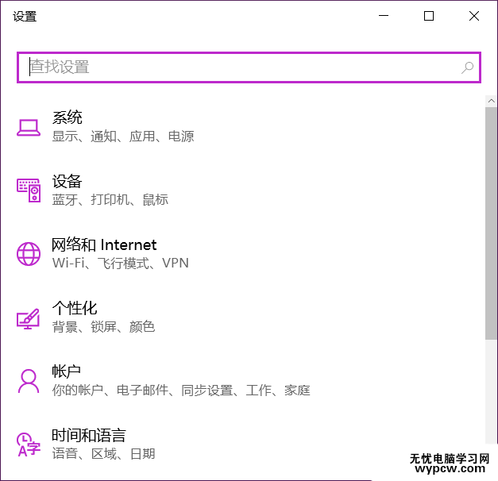The image size is (498, 481).
Task: Click the vertical scrollbar thumb
Action: [492, 223]
